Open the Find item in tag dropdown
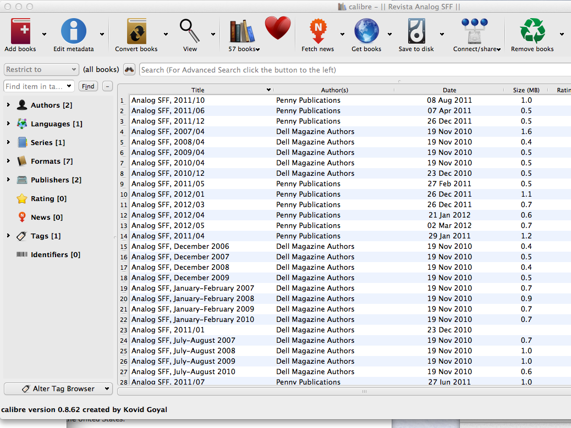This screenshot has width=571, height=428. pyautogui.click(x=69, y=86)
